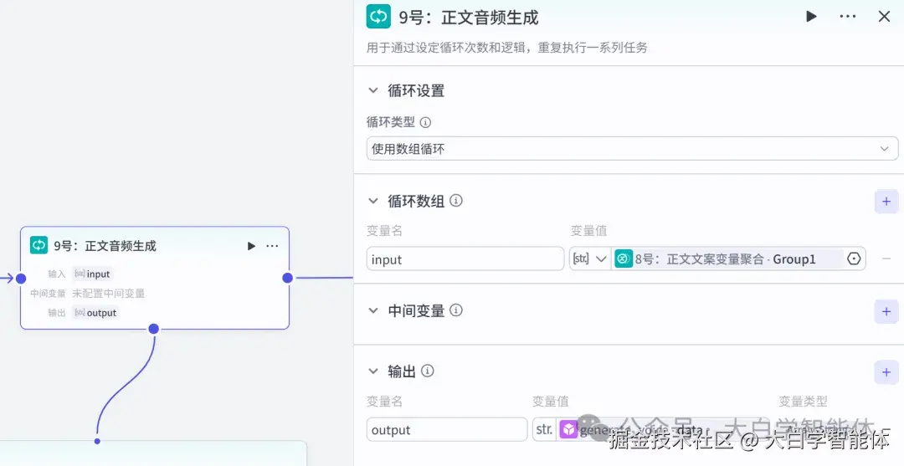Select the canvas node title 9号：正文音频生成
The width and height of the screenshot is (904, 466).
105,246
